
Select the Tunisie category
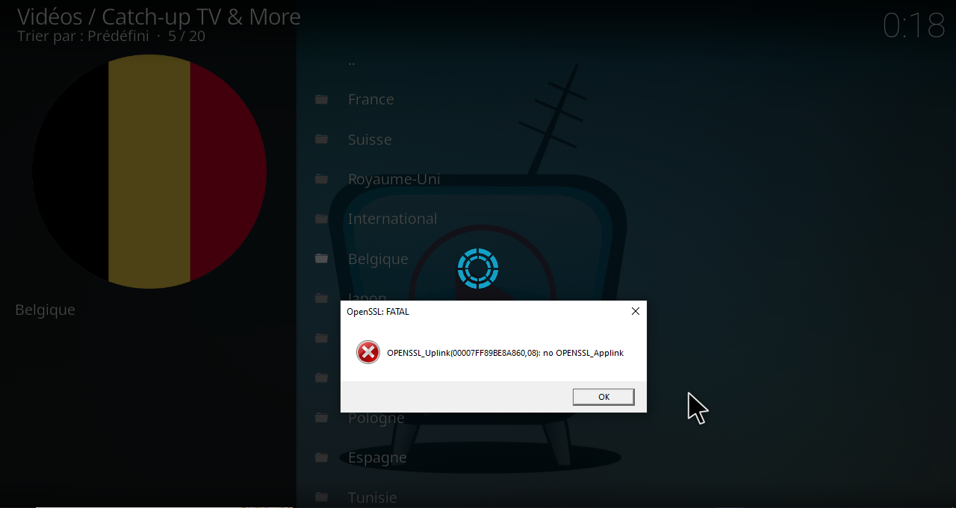[x=372, y=497]
